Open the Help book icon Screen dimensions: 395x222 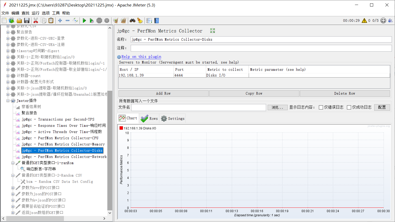(x=156, y=20)
